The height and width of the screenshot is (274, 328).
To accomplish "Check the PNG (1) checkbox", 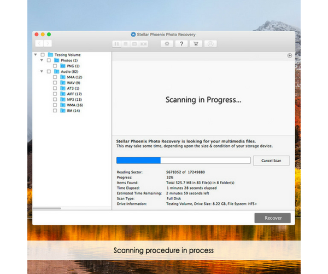I will (55, 66).
